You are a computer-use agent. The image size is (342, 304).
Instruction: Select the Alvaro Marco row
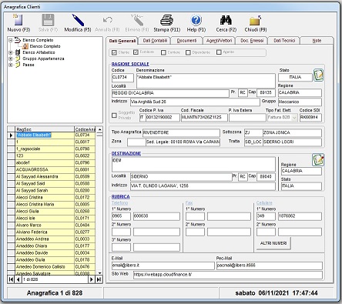pyautogui.click(x=52, y=225)
